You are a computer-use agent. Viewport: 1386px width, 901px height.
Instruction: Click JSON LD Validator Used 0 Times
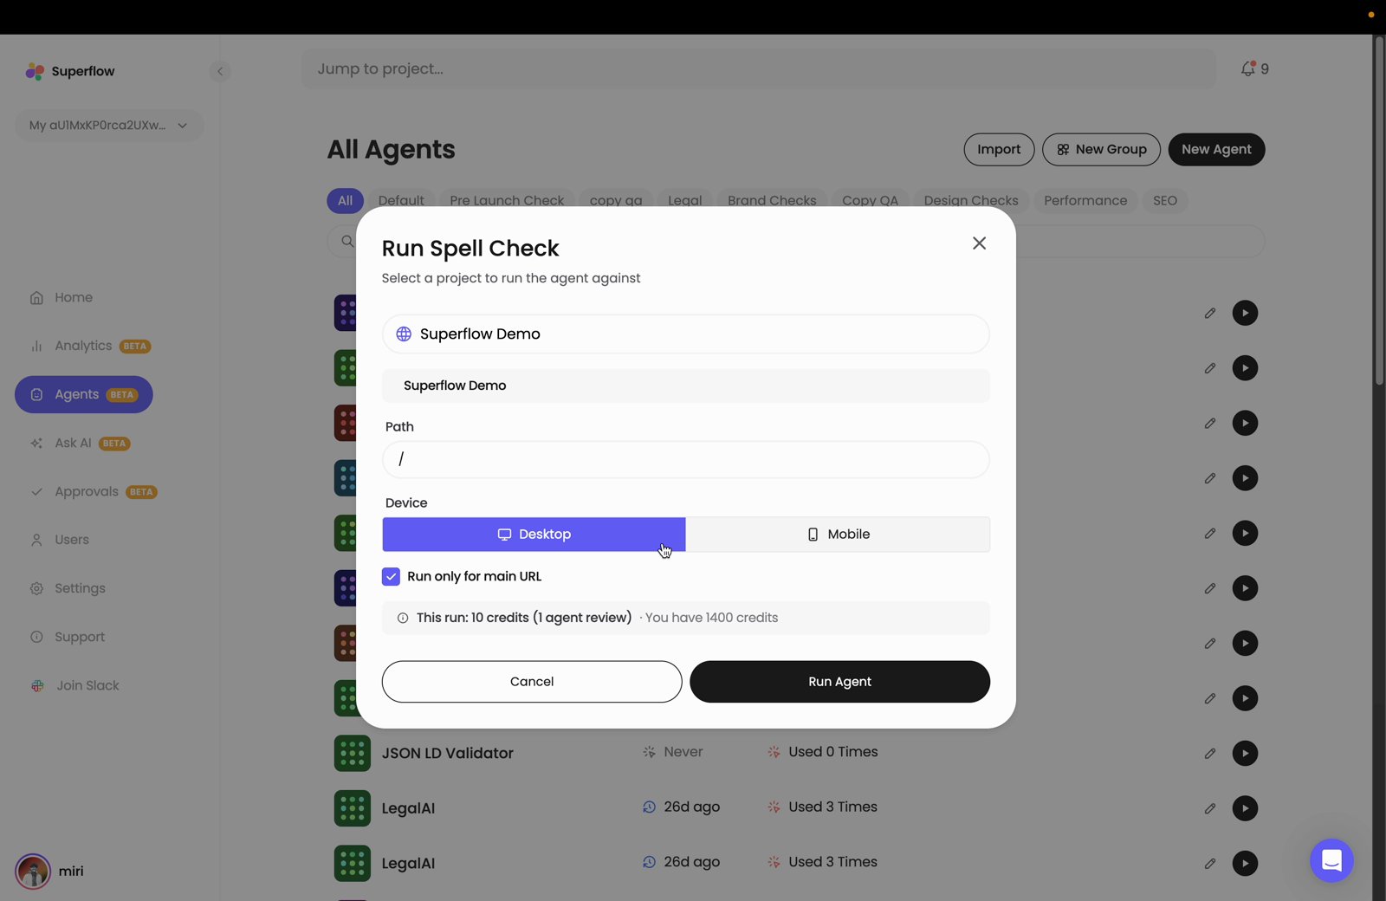pyautogui.click(x=823, y=752)
